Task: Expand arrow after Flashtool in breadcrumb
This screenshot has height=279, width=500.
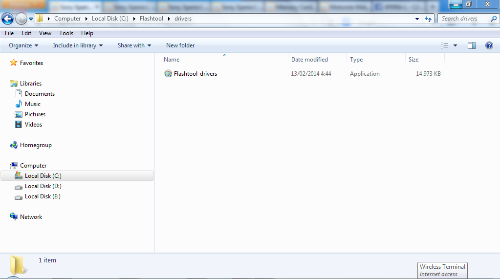Action: pos(169,19)
